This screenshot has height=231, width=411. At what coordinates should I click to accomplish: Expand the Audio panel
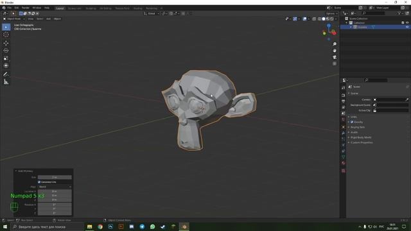tap(354, 132)
